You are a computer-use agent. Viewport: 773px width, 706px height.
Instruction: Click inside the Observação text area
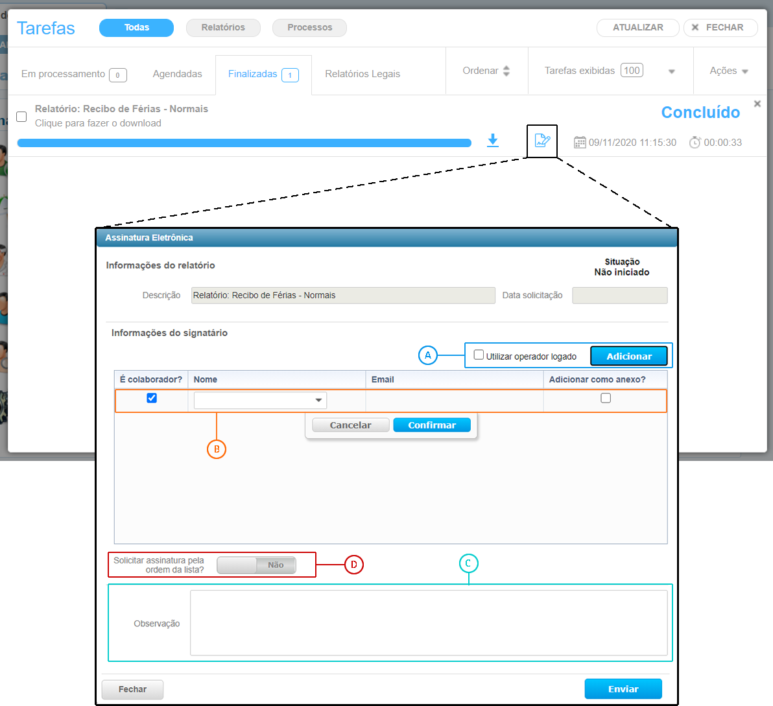click(428, 622)
